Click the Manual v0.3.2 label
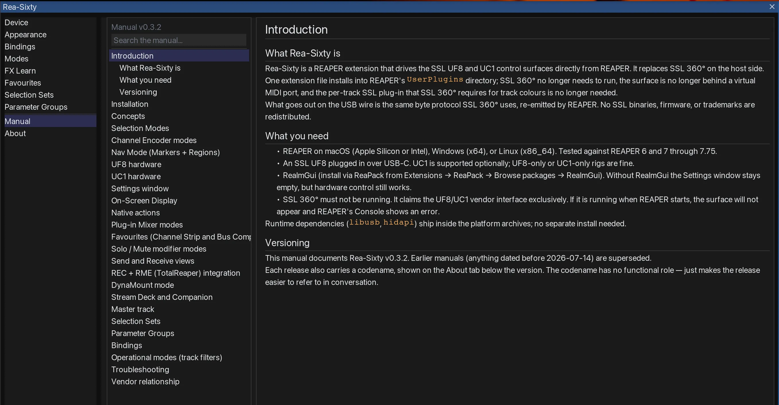779x405 pixels. [136, 27]
